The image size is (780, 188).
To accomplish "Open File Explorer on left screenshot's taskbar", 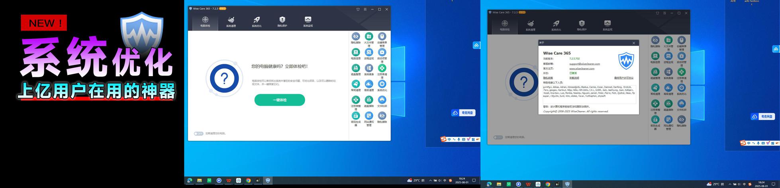I will coord(199,180).
